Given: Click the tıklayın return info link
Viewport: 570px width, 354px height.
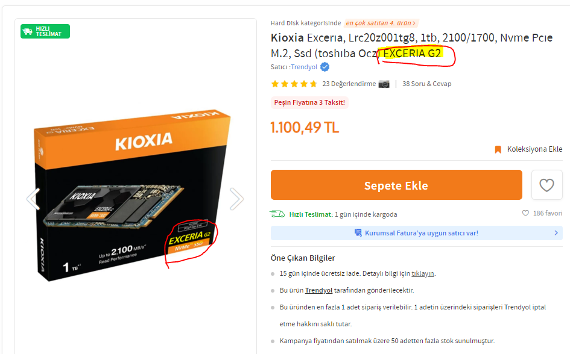Looking at the screenshot, I should coord(422,273).
